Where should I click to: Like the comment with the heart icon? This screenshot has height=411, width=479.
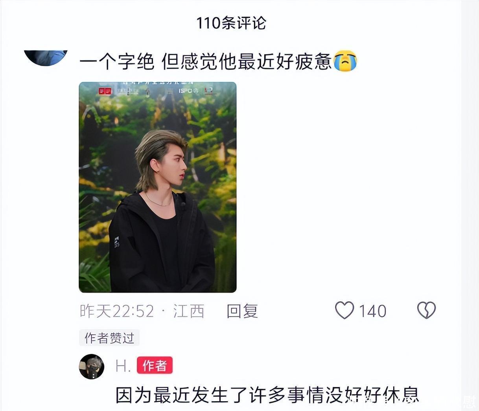click(x=345, y=310)
